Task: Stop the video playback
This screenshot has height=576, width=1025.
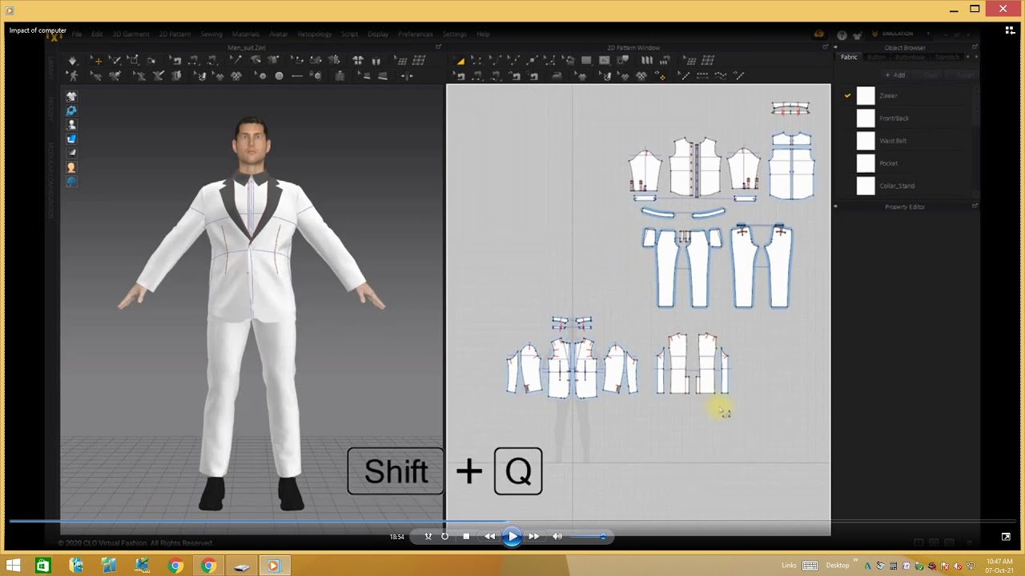Action: (466, 537)
